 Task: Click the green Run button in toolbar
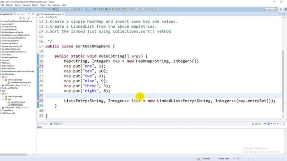(x=100, y=9)
